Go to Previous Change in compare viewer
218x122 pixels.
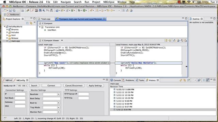pyautogui.click(x=186, y=41)
